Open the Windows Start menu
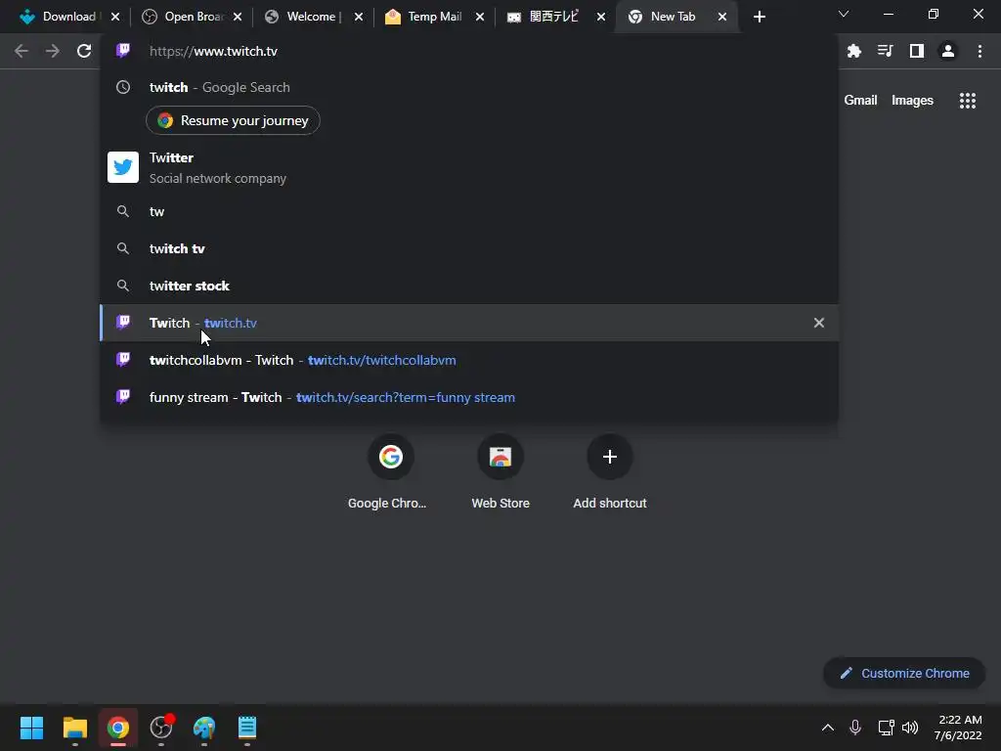The height and width of the screenshot is (751, 1001). (31, 728)
